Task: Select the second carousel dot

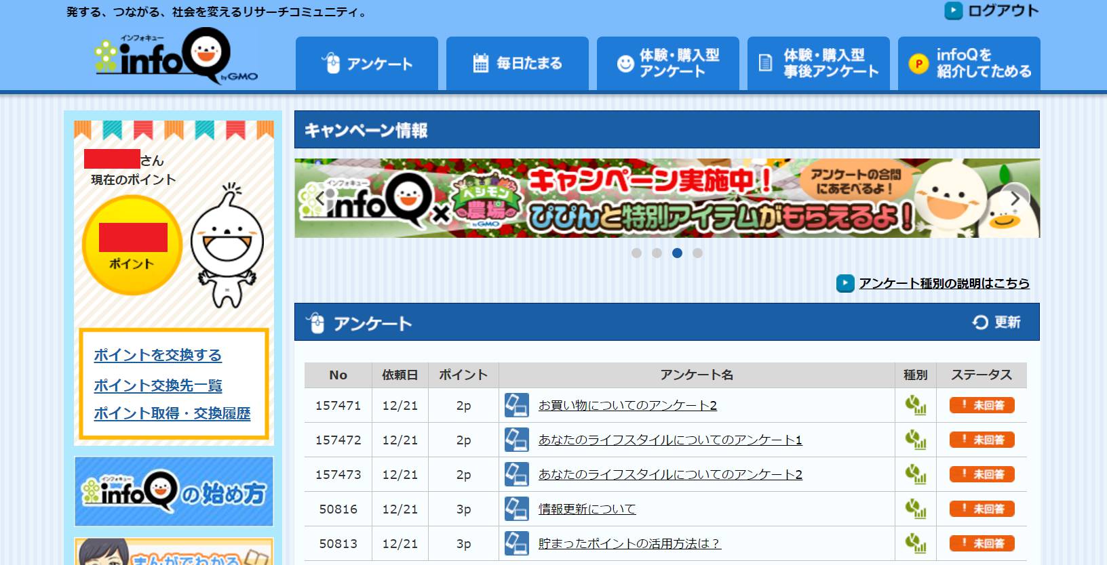Action: (x=657, y=253)
